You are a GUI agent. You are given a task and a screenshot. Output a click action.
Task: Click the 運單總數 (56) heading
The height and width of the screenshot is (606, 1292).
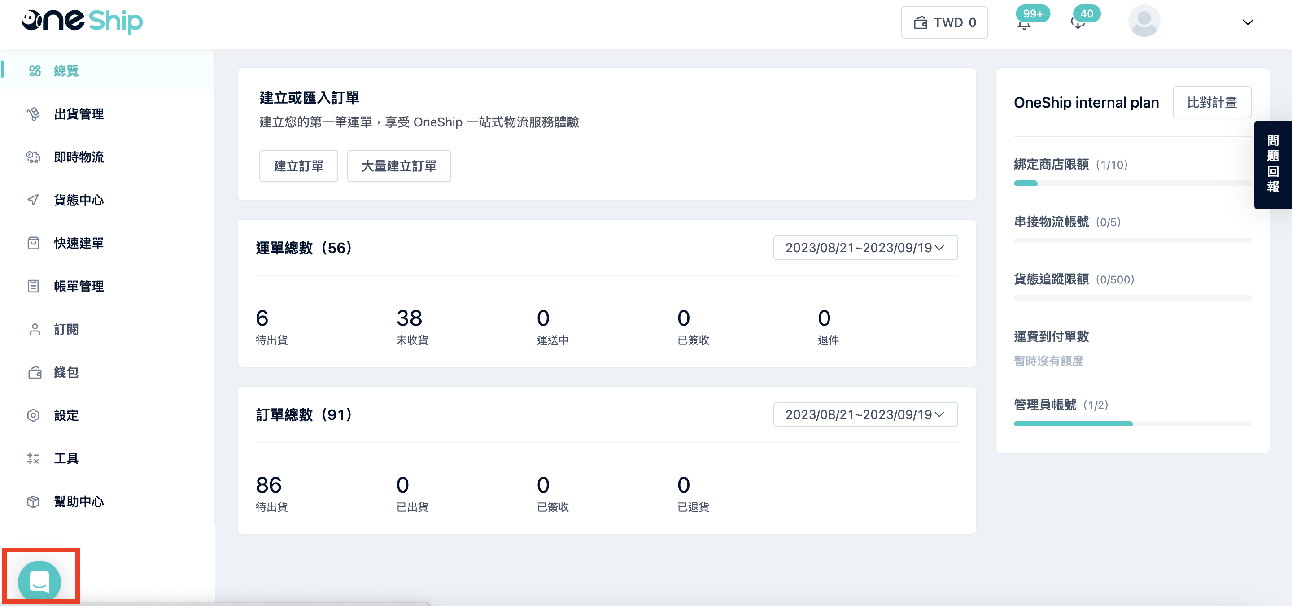click(x=304, y=248)
